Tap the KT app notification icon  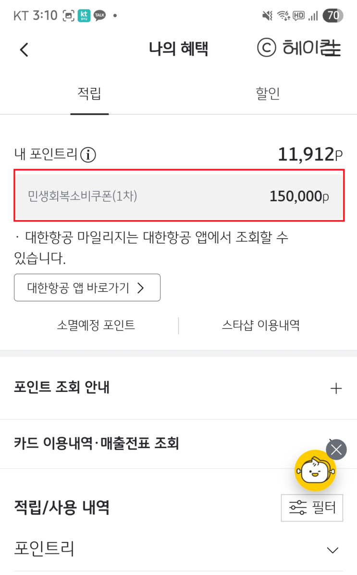click(84, 15)
